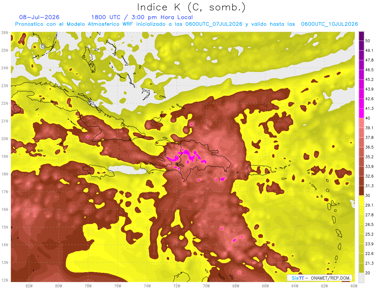
Task: Click the colorbar value 27.8
Action: (x=369, y=215)
